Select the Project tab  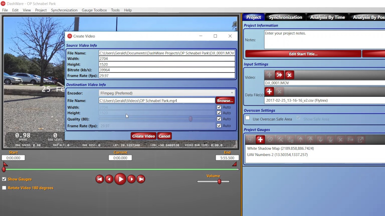pyautogui.click(x=254, y=17)
